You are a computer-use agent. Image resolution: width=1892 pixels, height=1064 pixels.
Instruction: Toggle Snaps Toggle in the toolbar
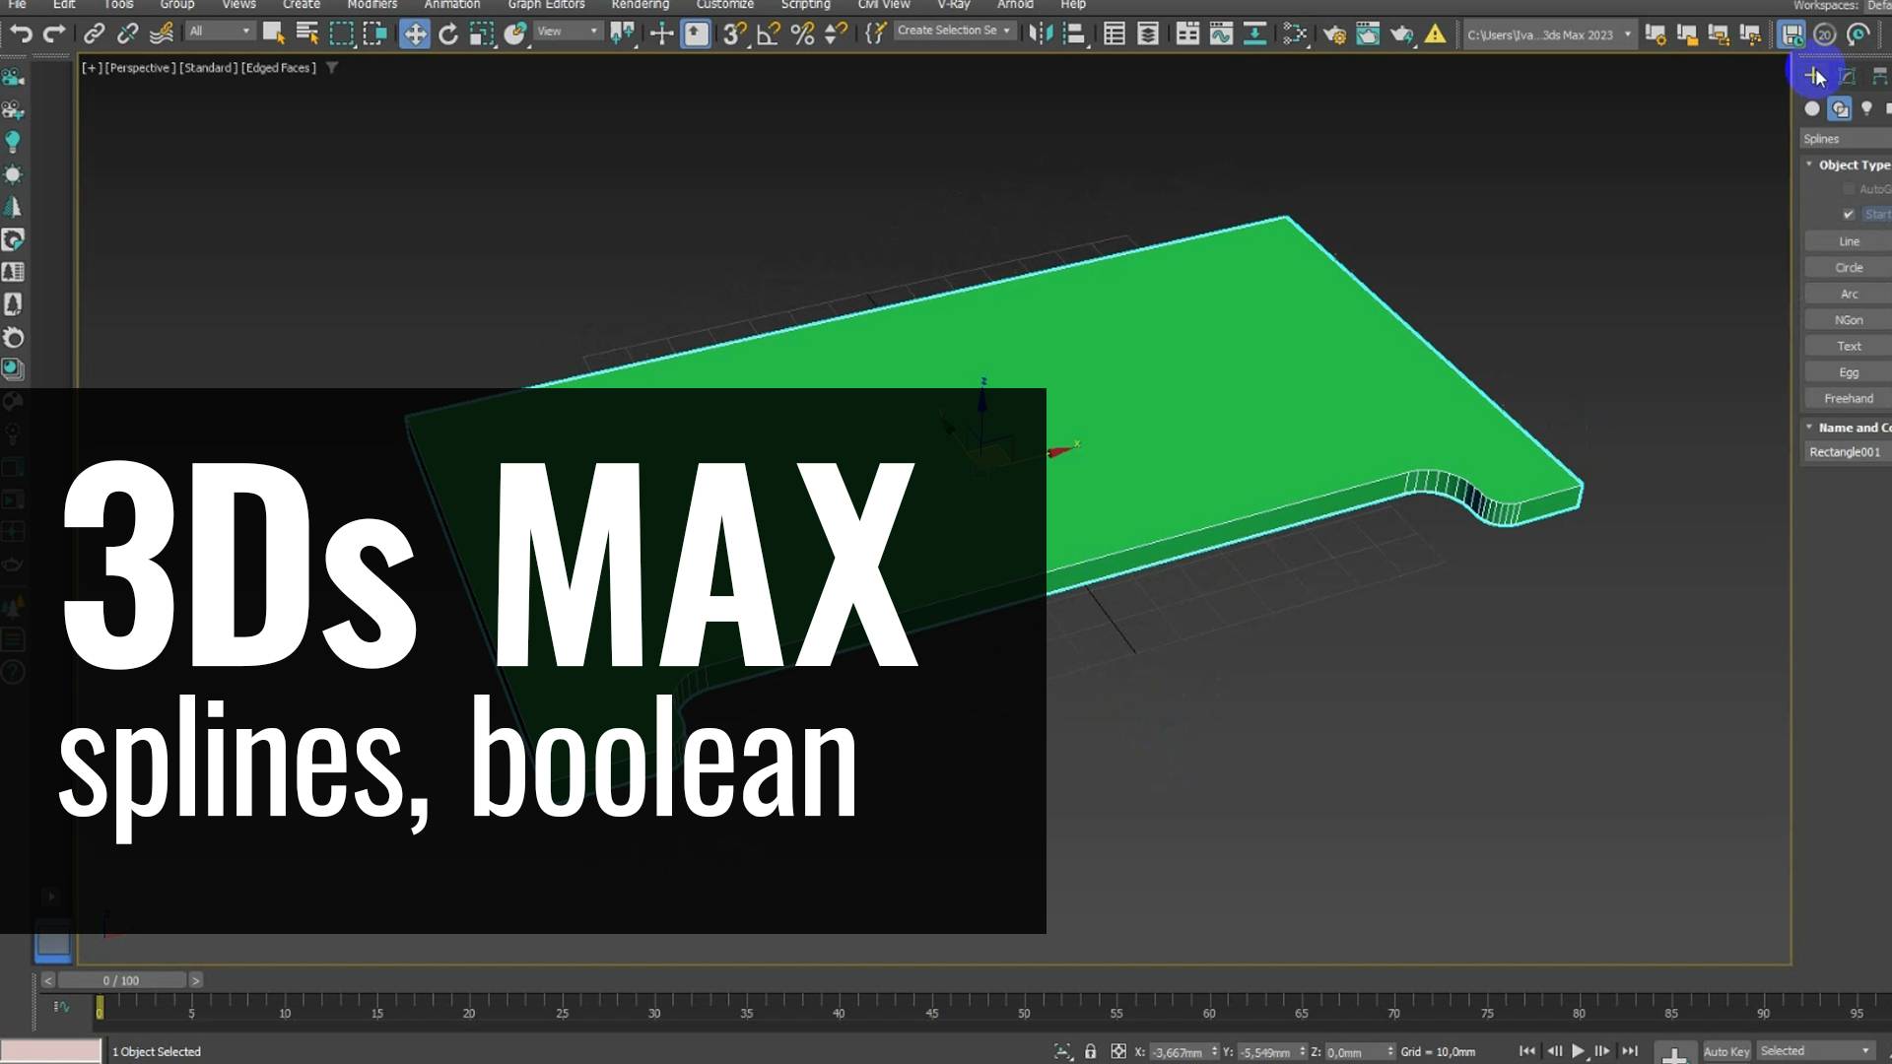tap(733, 33)
